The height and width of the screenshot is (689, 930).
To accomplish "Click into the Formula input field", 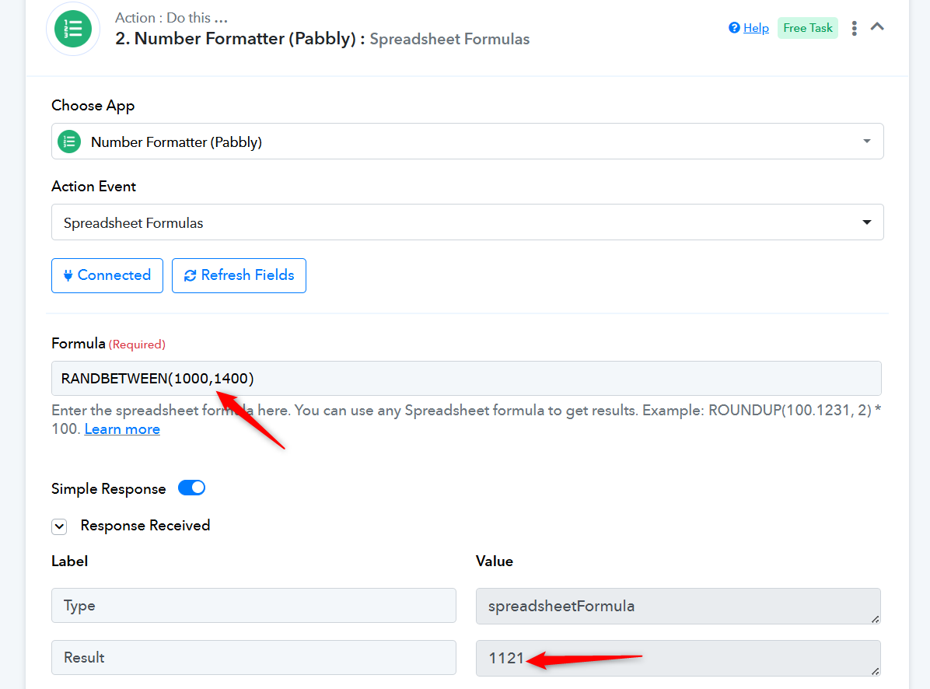I will 467,378.
